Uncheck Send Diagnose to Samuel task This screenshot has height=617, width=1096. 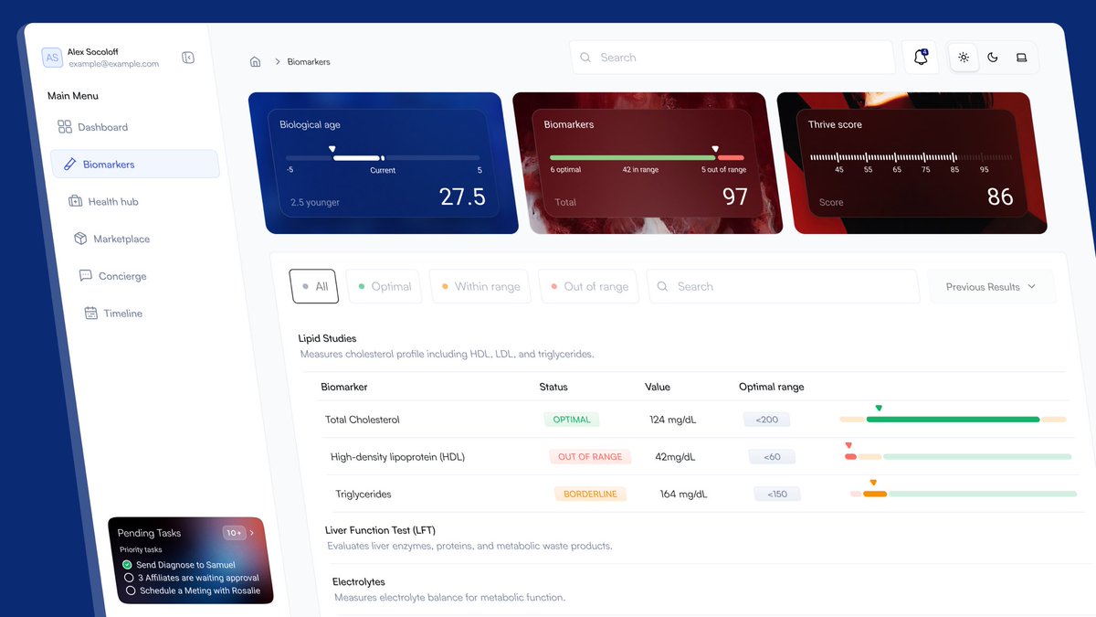(127, 565)
